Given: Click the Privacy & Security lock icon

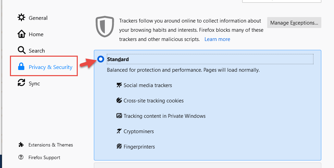Looking at the screenshot, I should click(21, 67).
